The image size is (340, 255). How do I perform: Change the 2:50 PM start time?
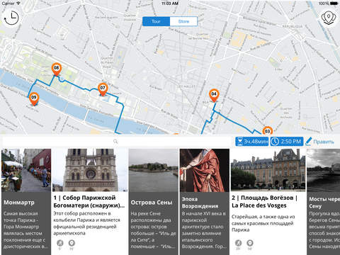point(287,142)
